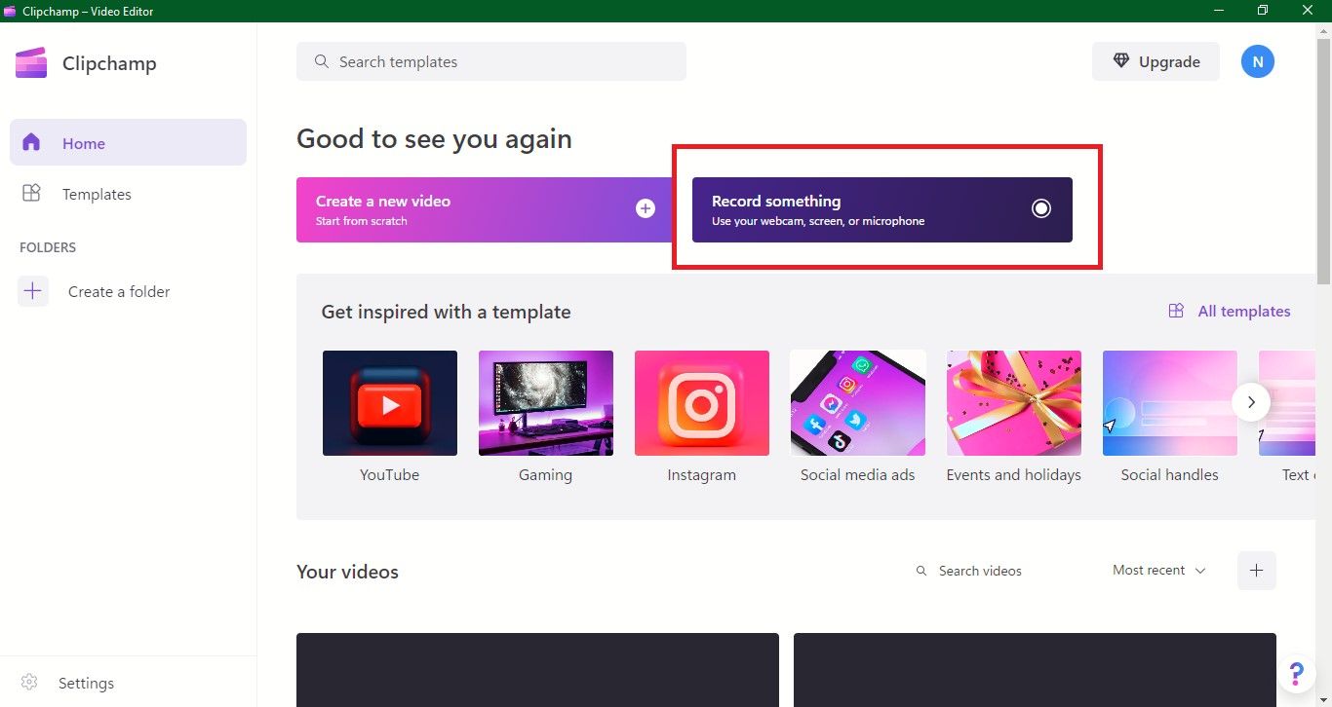Click the Social handles label
Image resolution: width=1332 pixels, height=707 pixels.
point(1169,475)
